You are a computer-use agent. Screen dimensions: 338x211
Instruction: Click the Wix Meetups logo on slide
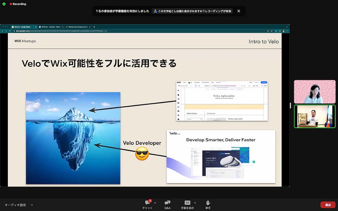(25, 41)
